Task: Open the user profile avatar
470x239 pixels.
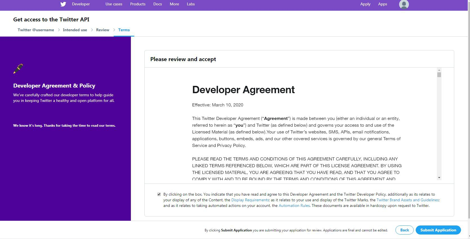Action: click(x=404, y=4)
